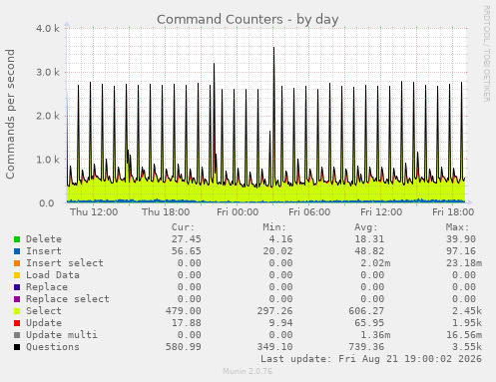The height and width of the screenshot is (382, 496).
Task: Click the 'Thu 18:00' time axis label
Action: (166, 212)
